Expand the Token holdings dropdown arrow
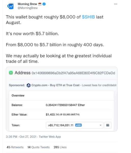The width and height of the screenshot is (131, 153). [101, 125]
